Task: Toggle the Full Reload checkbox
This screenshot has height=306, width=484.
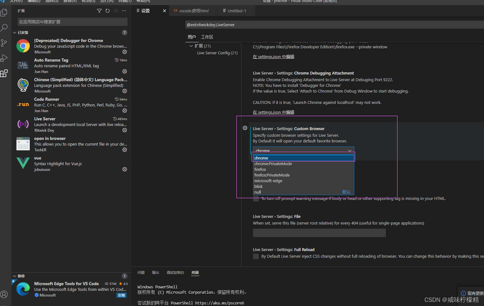Action: 256,256
